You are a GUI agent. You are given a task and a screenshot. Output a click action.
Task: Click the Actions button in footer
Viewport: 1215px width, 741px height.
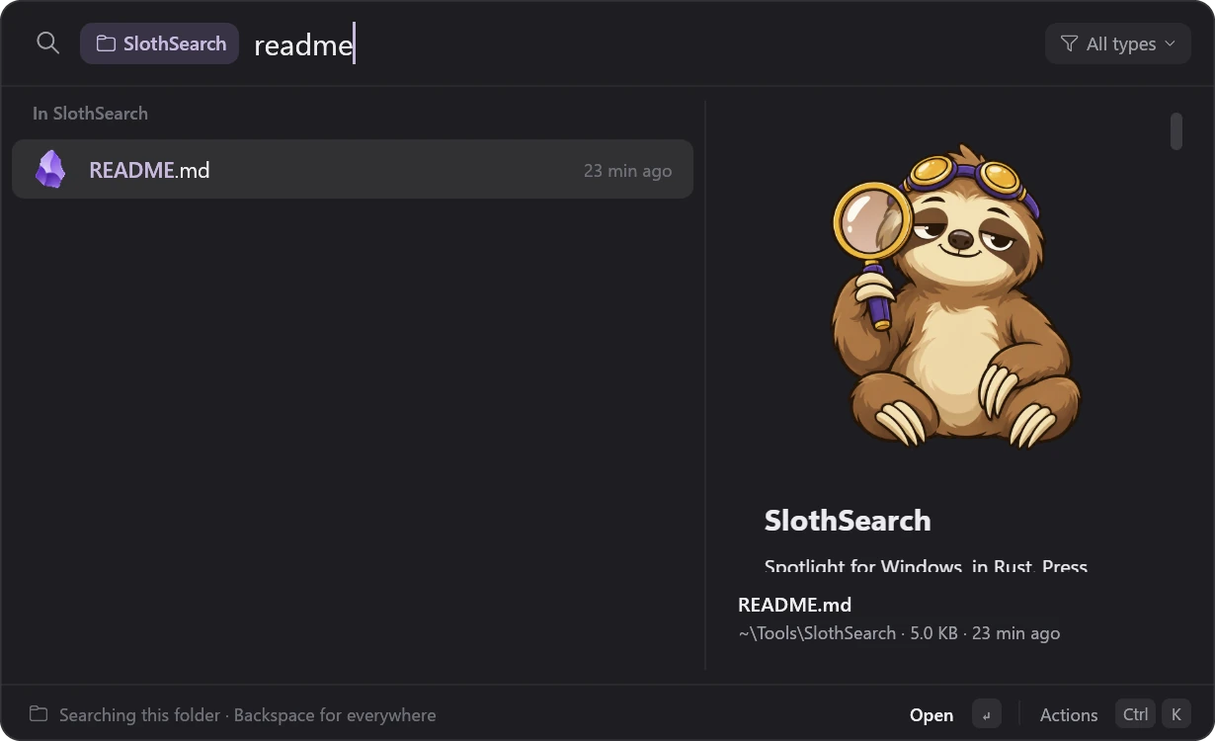click(1069, 714)
